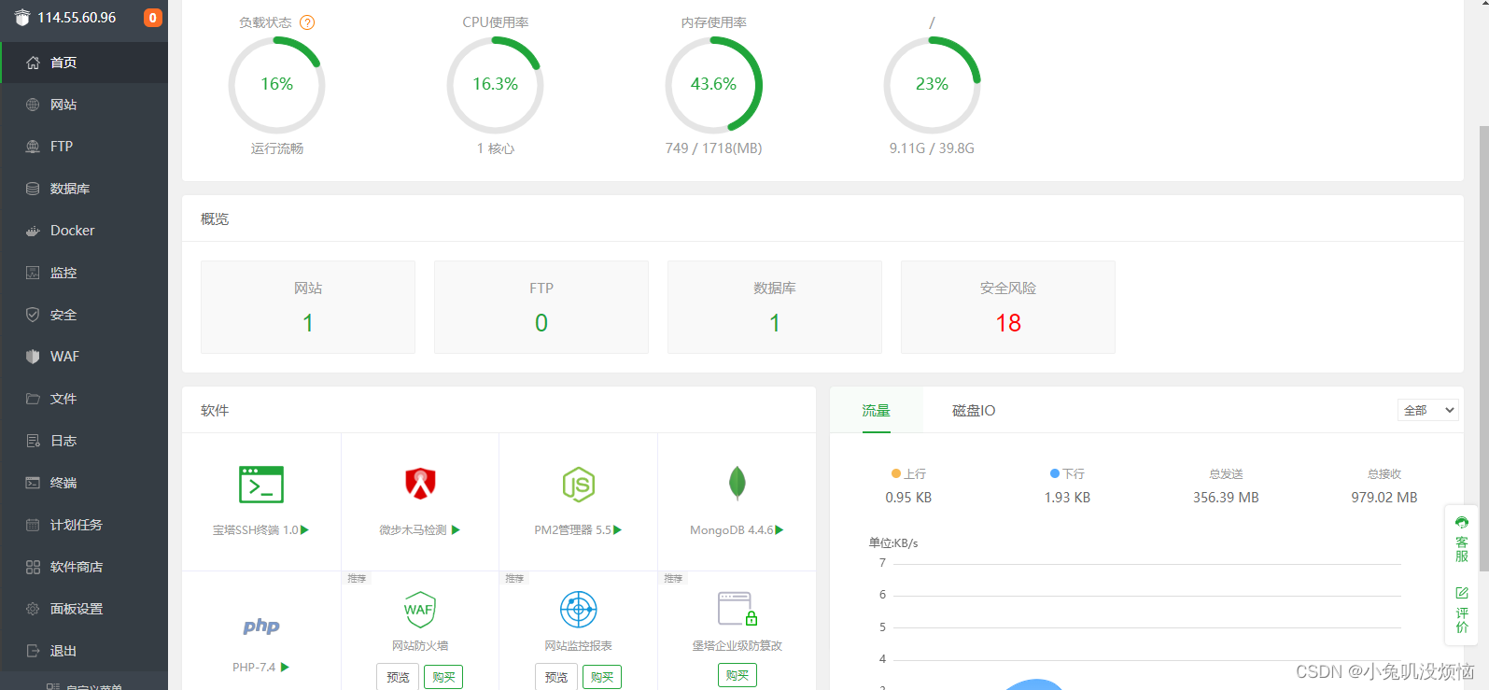This screenshot has height=690, width=1489.
Task: Open the 网站 overview card showing 1
Action: pyautogui.click(x=308, y=307)
